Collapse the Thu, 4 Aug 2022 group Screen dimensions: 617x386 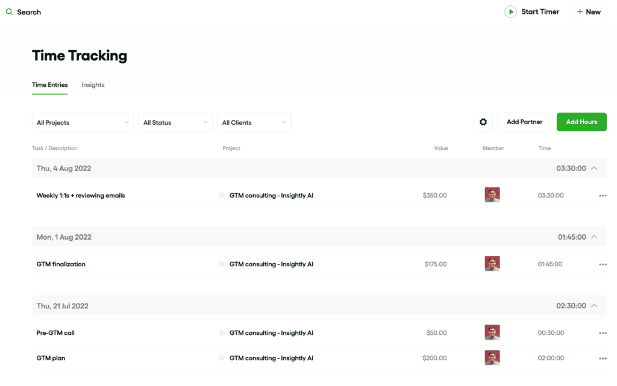pos(594,168)
